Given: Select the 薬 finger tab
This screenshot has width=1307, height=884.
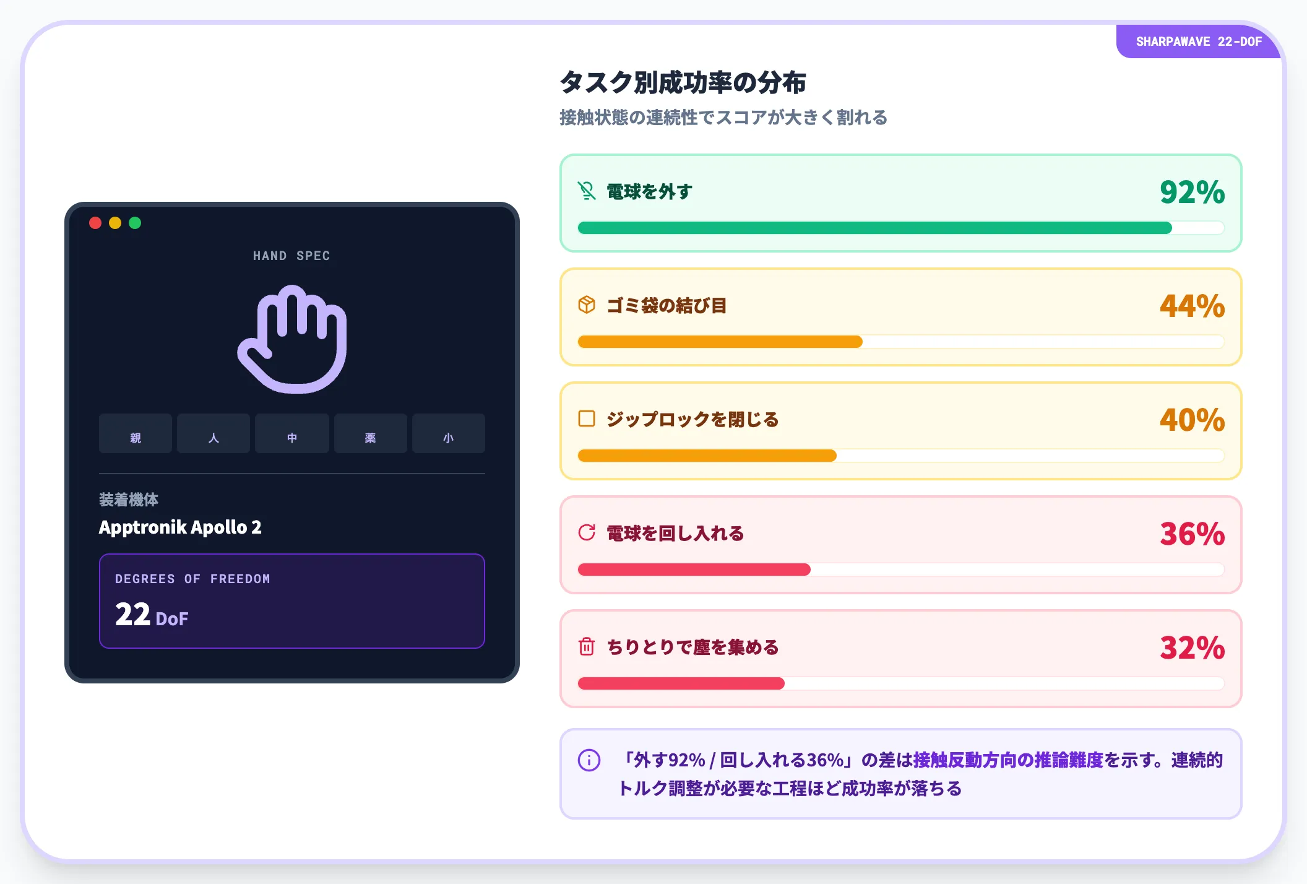Looking at the screenshot, I should coord(370,434).
